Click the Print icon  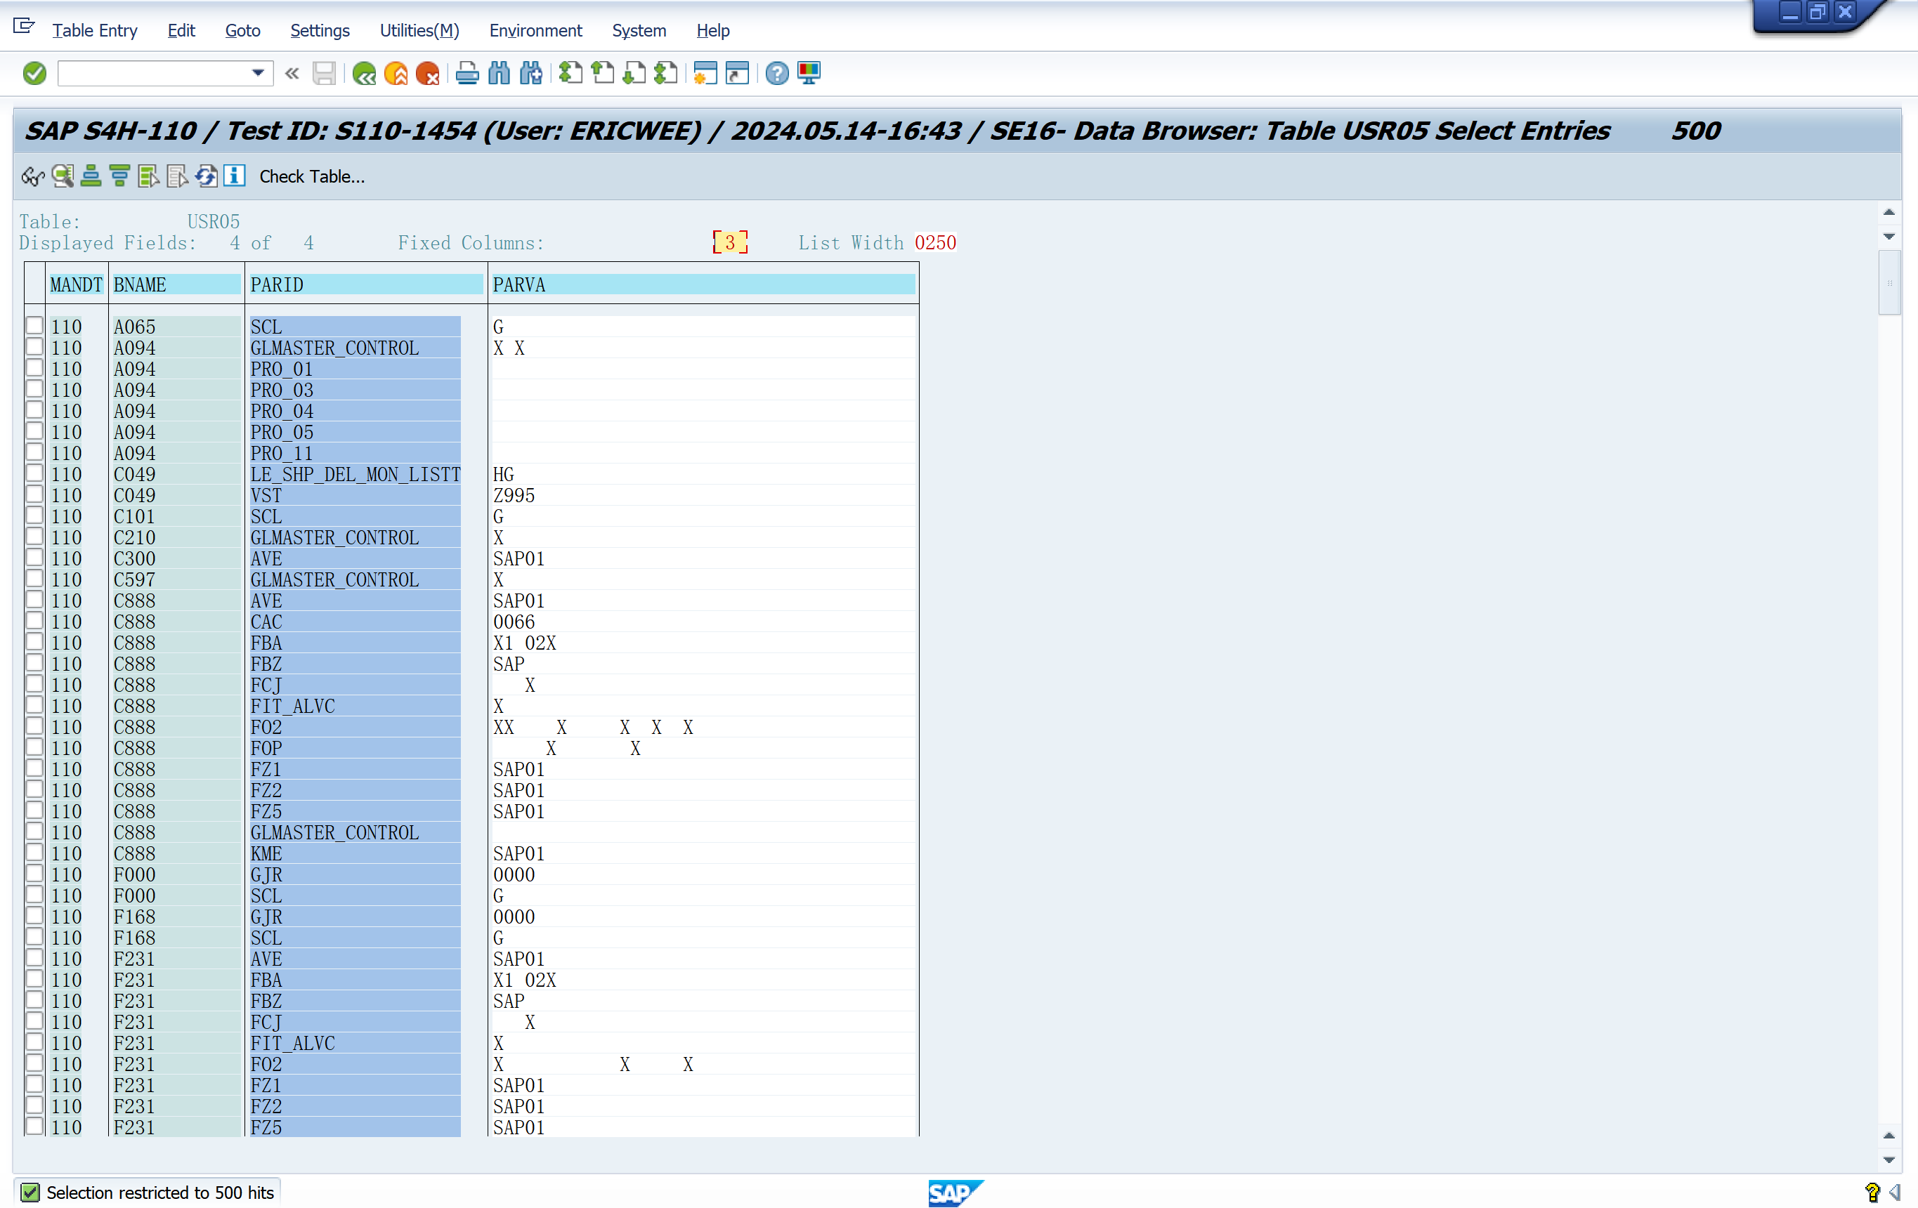click(467, 73)
